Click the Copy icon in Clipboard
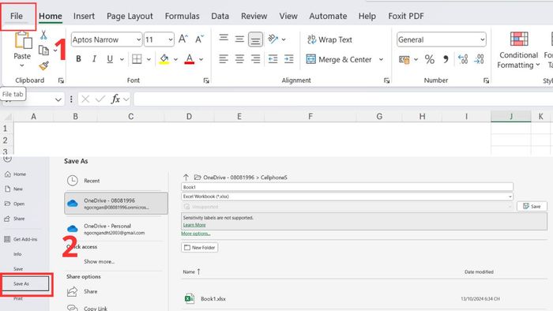The height and width of the screenshot is (311, 553). coord(43,51)
